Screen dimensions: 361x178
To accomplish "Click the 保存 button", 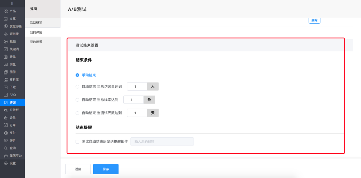I will click(106, 169).
